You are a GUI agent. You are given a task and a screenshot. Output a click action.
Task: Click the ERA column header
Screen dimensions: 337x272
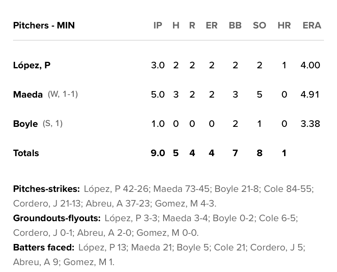[312, 26]
